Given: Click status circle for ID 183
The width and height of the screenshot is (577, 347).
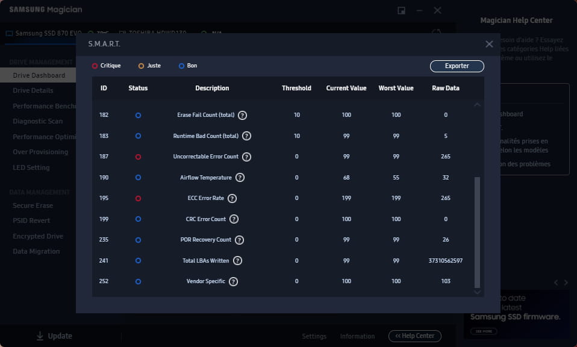Looking at the screenshot, I should point(138,136).
